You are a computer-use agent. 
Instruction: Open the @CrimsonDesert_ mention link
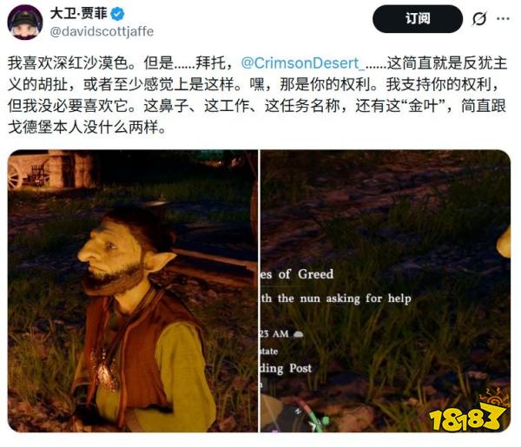(302, 63)
